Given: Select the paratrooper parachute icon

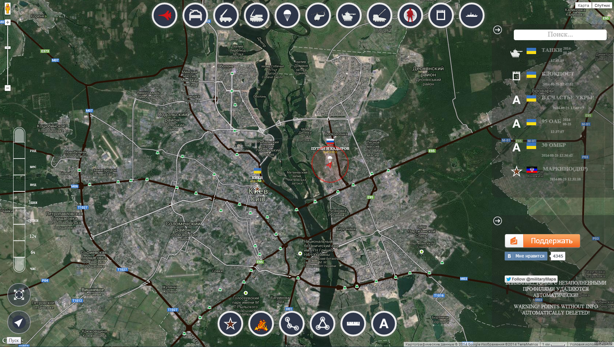Looking at the screenshot, I should pos(287,15).
